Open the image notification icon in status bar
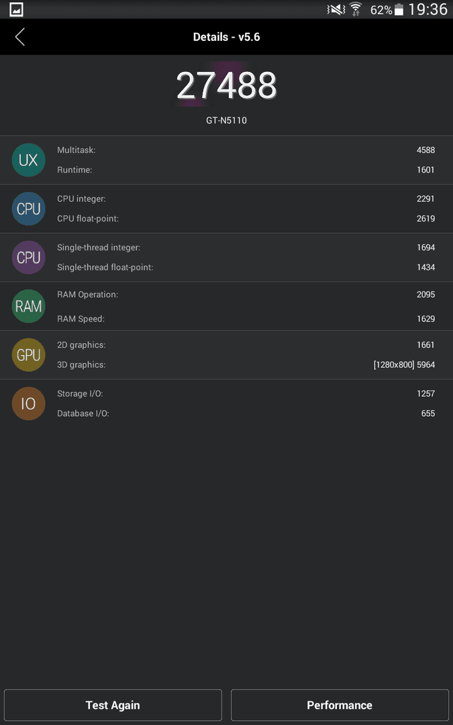 [16, 9]
